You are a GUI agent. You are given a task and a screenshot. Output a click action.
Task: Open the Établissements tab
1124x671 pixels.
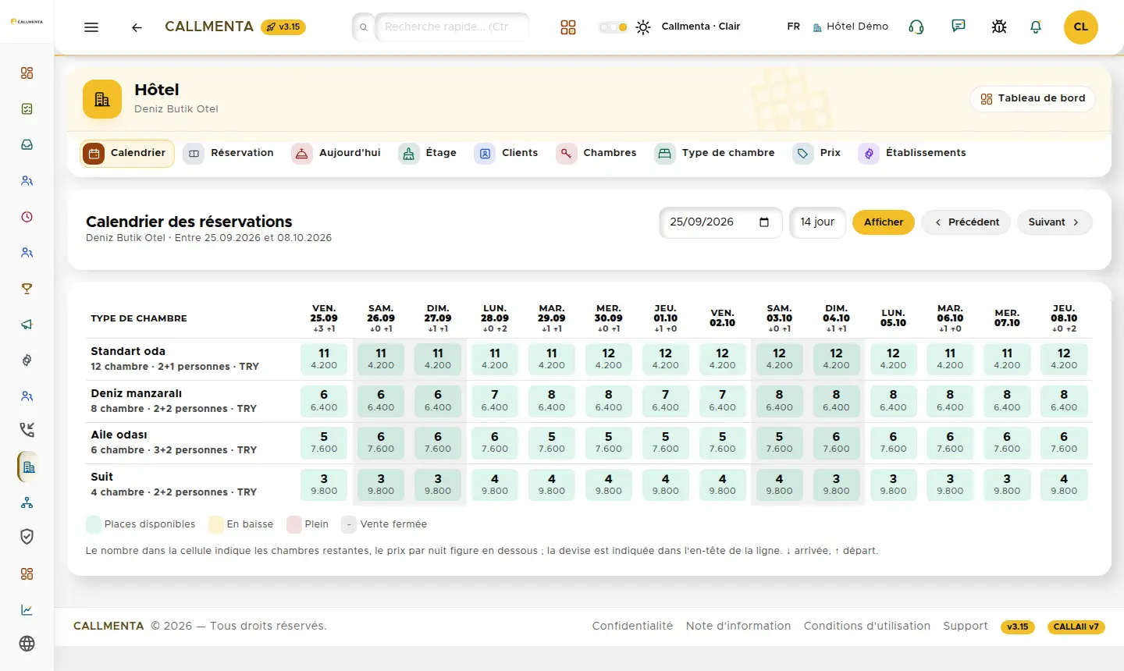click(912, 153)
